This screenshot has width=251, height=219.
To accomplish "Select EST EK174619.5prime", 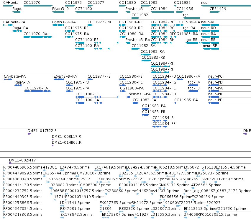I will click(110, 167).
